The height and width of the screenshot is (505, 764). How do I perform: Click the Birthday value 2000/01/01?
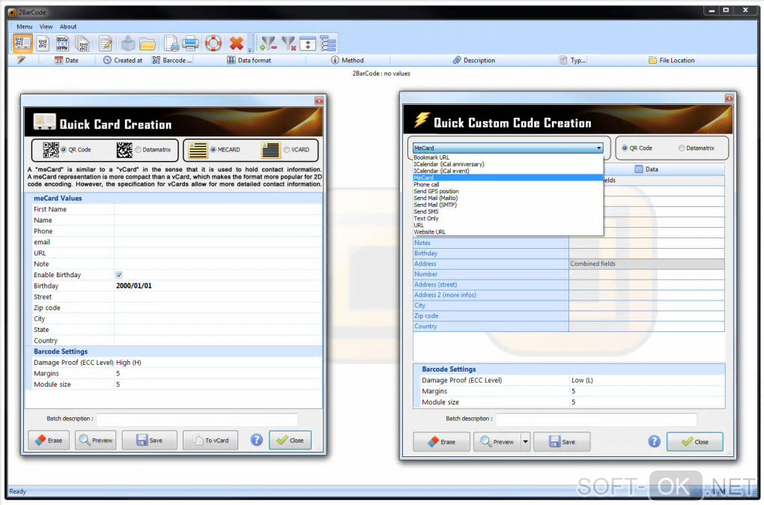click(x=134, y=285)
